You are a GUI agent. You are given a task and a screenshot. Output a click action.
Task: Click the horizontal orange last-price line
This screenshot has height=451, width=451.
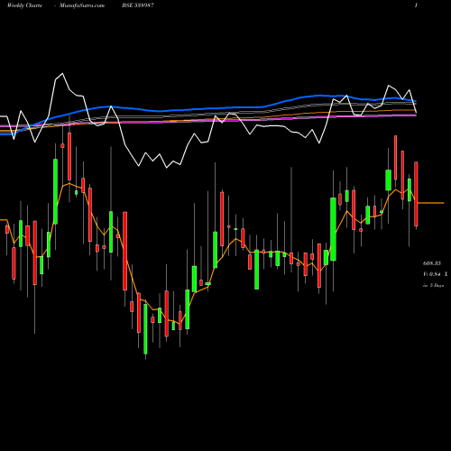(x=431, y=203)
